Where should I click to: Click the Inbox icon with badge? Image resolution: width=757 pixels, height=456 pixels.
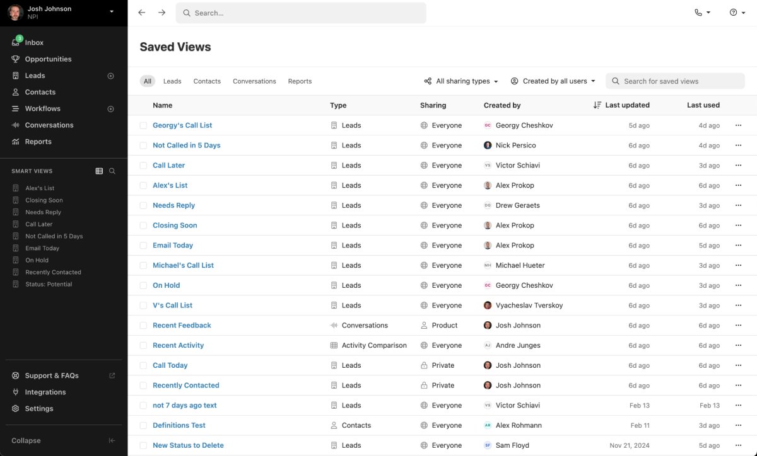pyautogui.click(x=16, y=42)
